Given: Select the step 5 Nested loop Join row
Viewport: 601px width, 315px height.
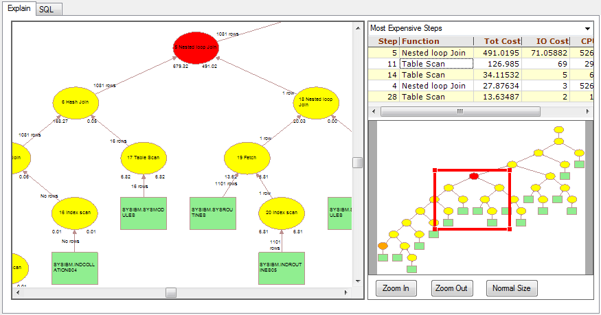Looking at the screenshot, I should [481, 53].
